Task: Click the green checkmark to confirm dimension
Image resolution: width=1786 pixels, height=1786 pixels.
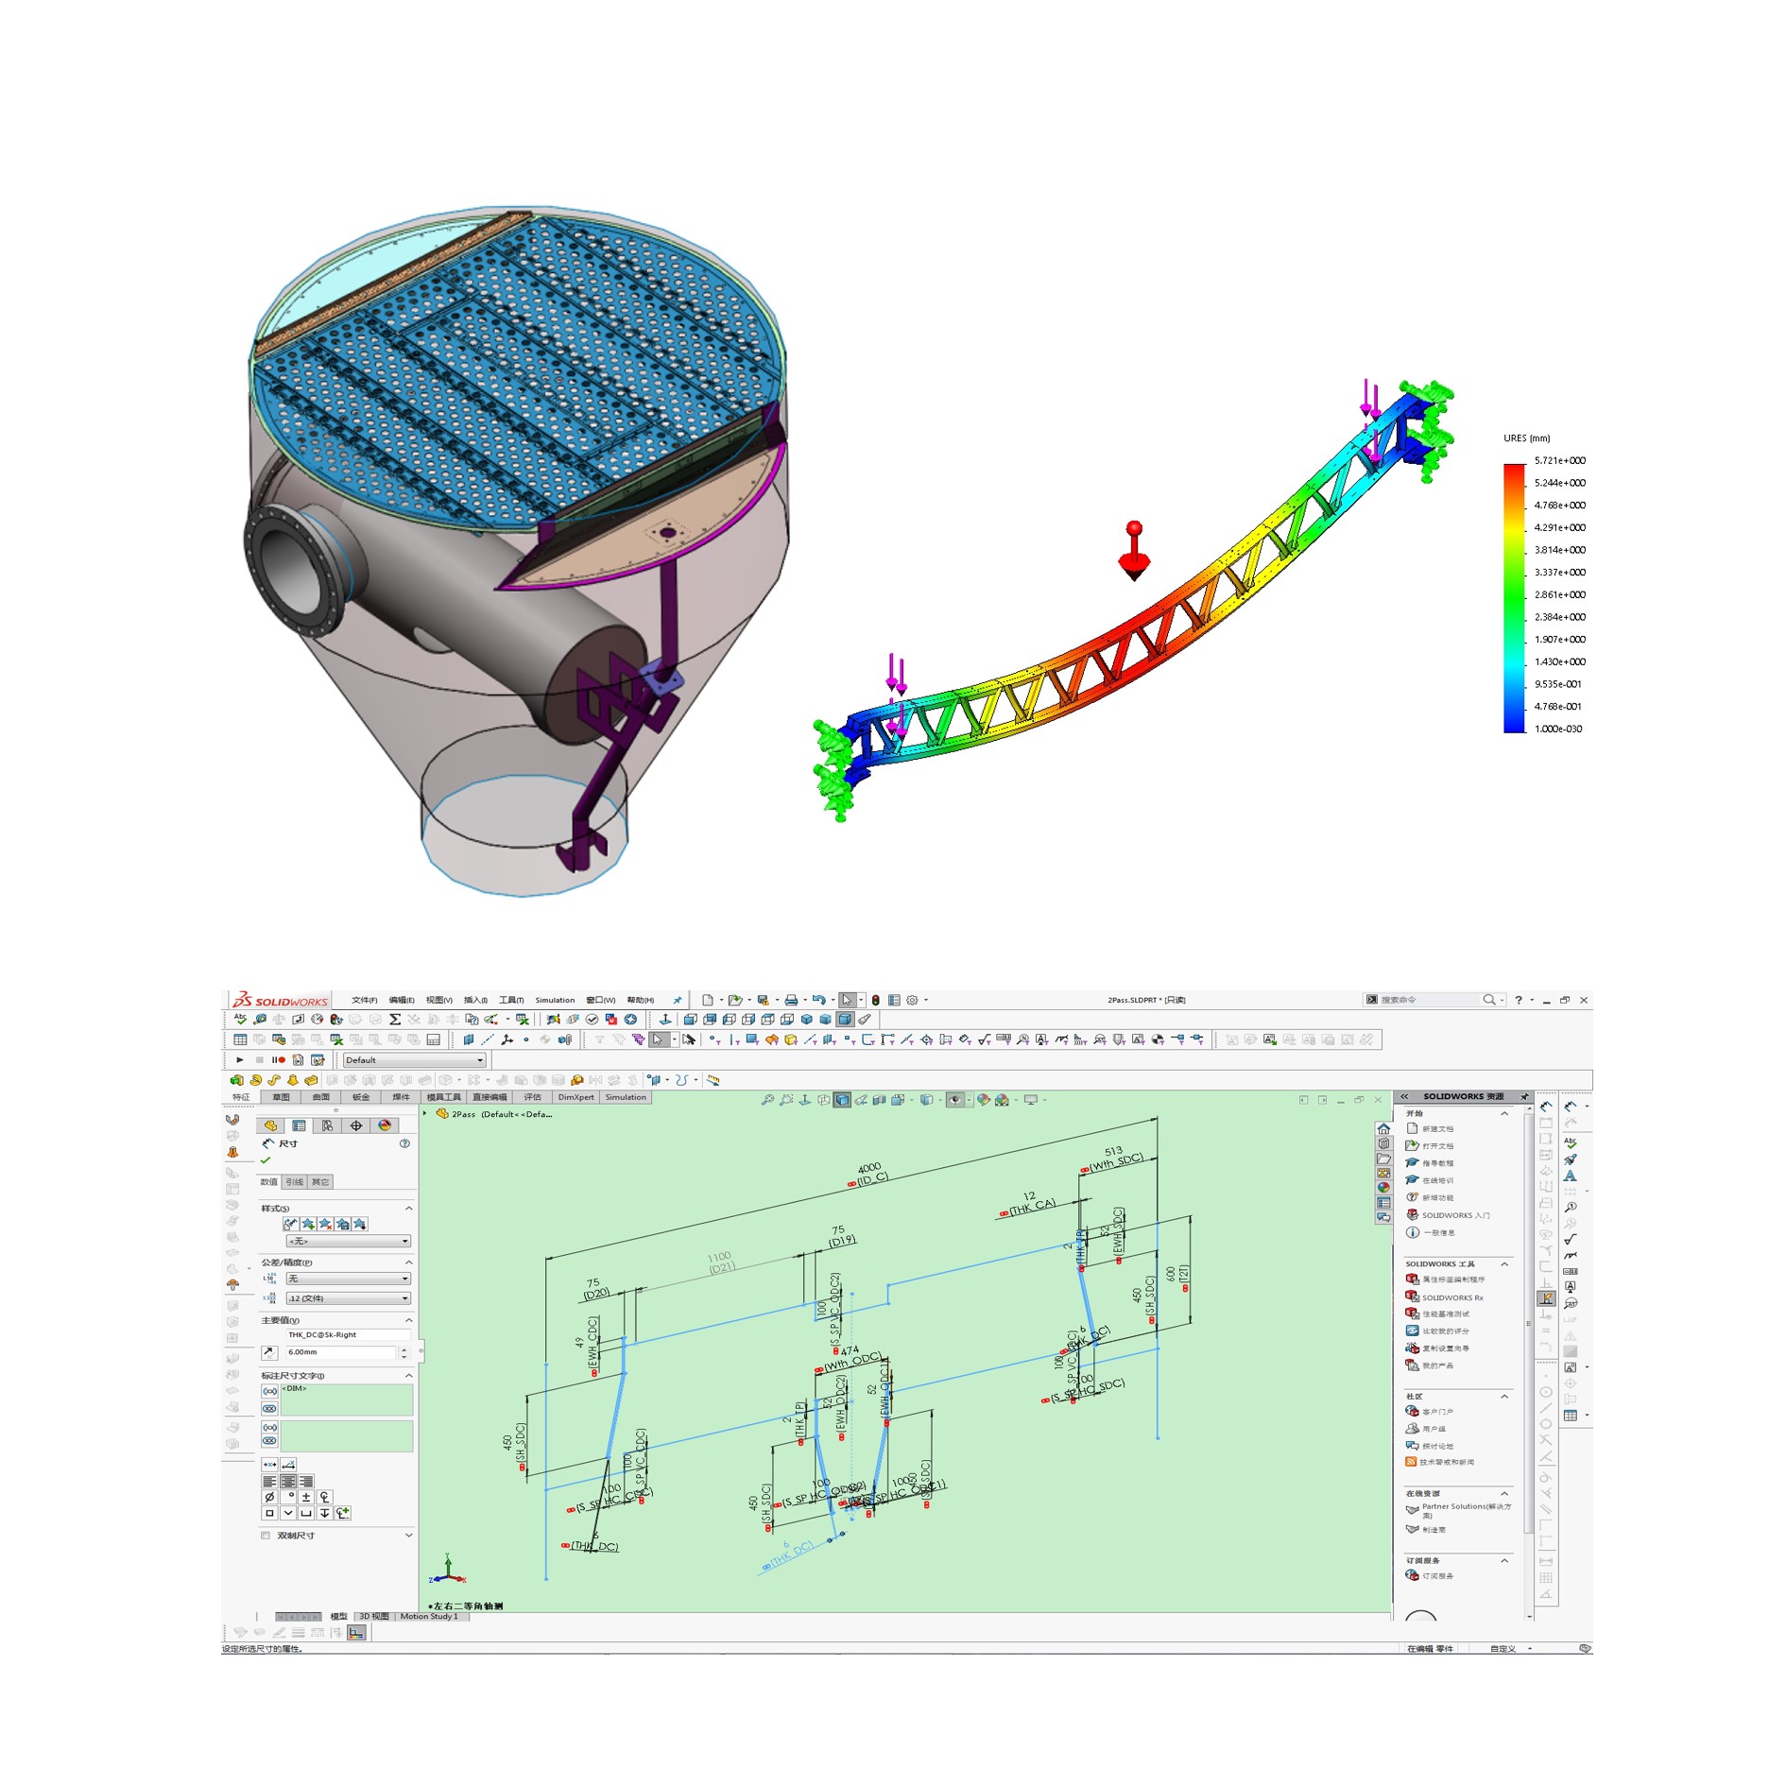Action: [x=266, y=1160]
